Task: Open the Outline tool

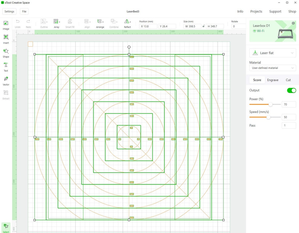Action: pos(44,23)
